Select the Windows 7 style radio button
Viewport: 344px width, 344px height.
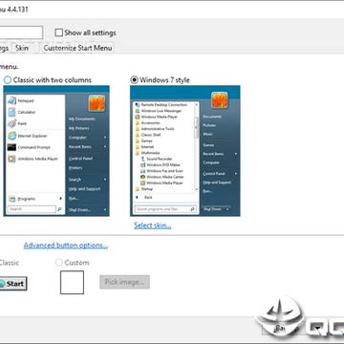pos(134,80)
